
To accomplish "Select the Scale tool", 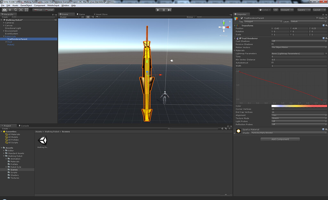I will click(x=21, y=10).
